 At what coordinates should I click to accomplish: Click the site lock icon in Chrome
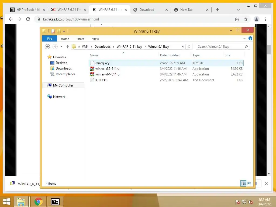click(x=39, y=19)
